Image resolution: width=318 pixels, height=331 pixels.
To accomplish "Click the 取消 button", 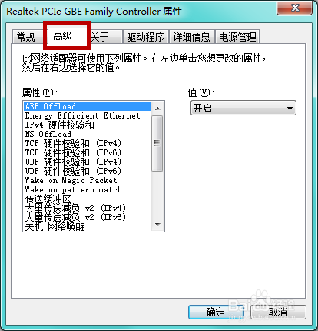I will coord(278,312).
